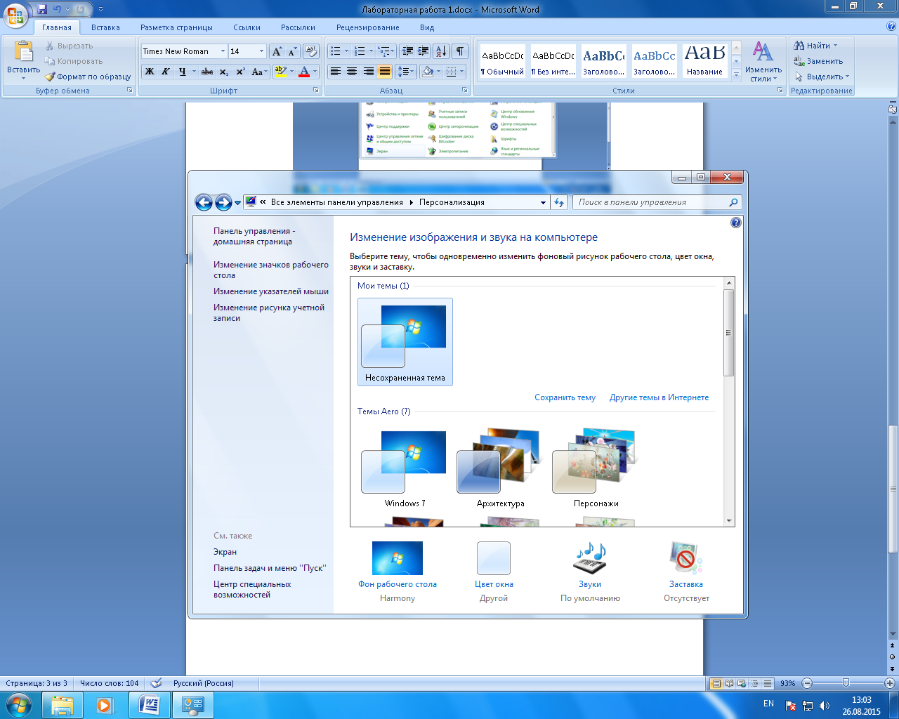Expand the Select (Выделить) dropdown
Screen dimensions: 899x719
pyautogui.click(x=822, y=77)
